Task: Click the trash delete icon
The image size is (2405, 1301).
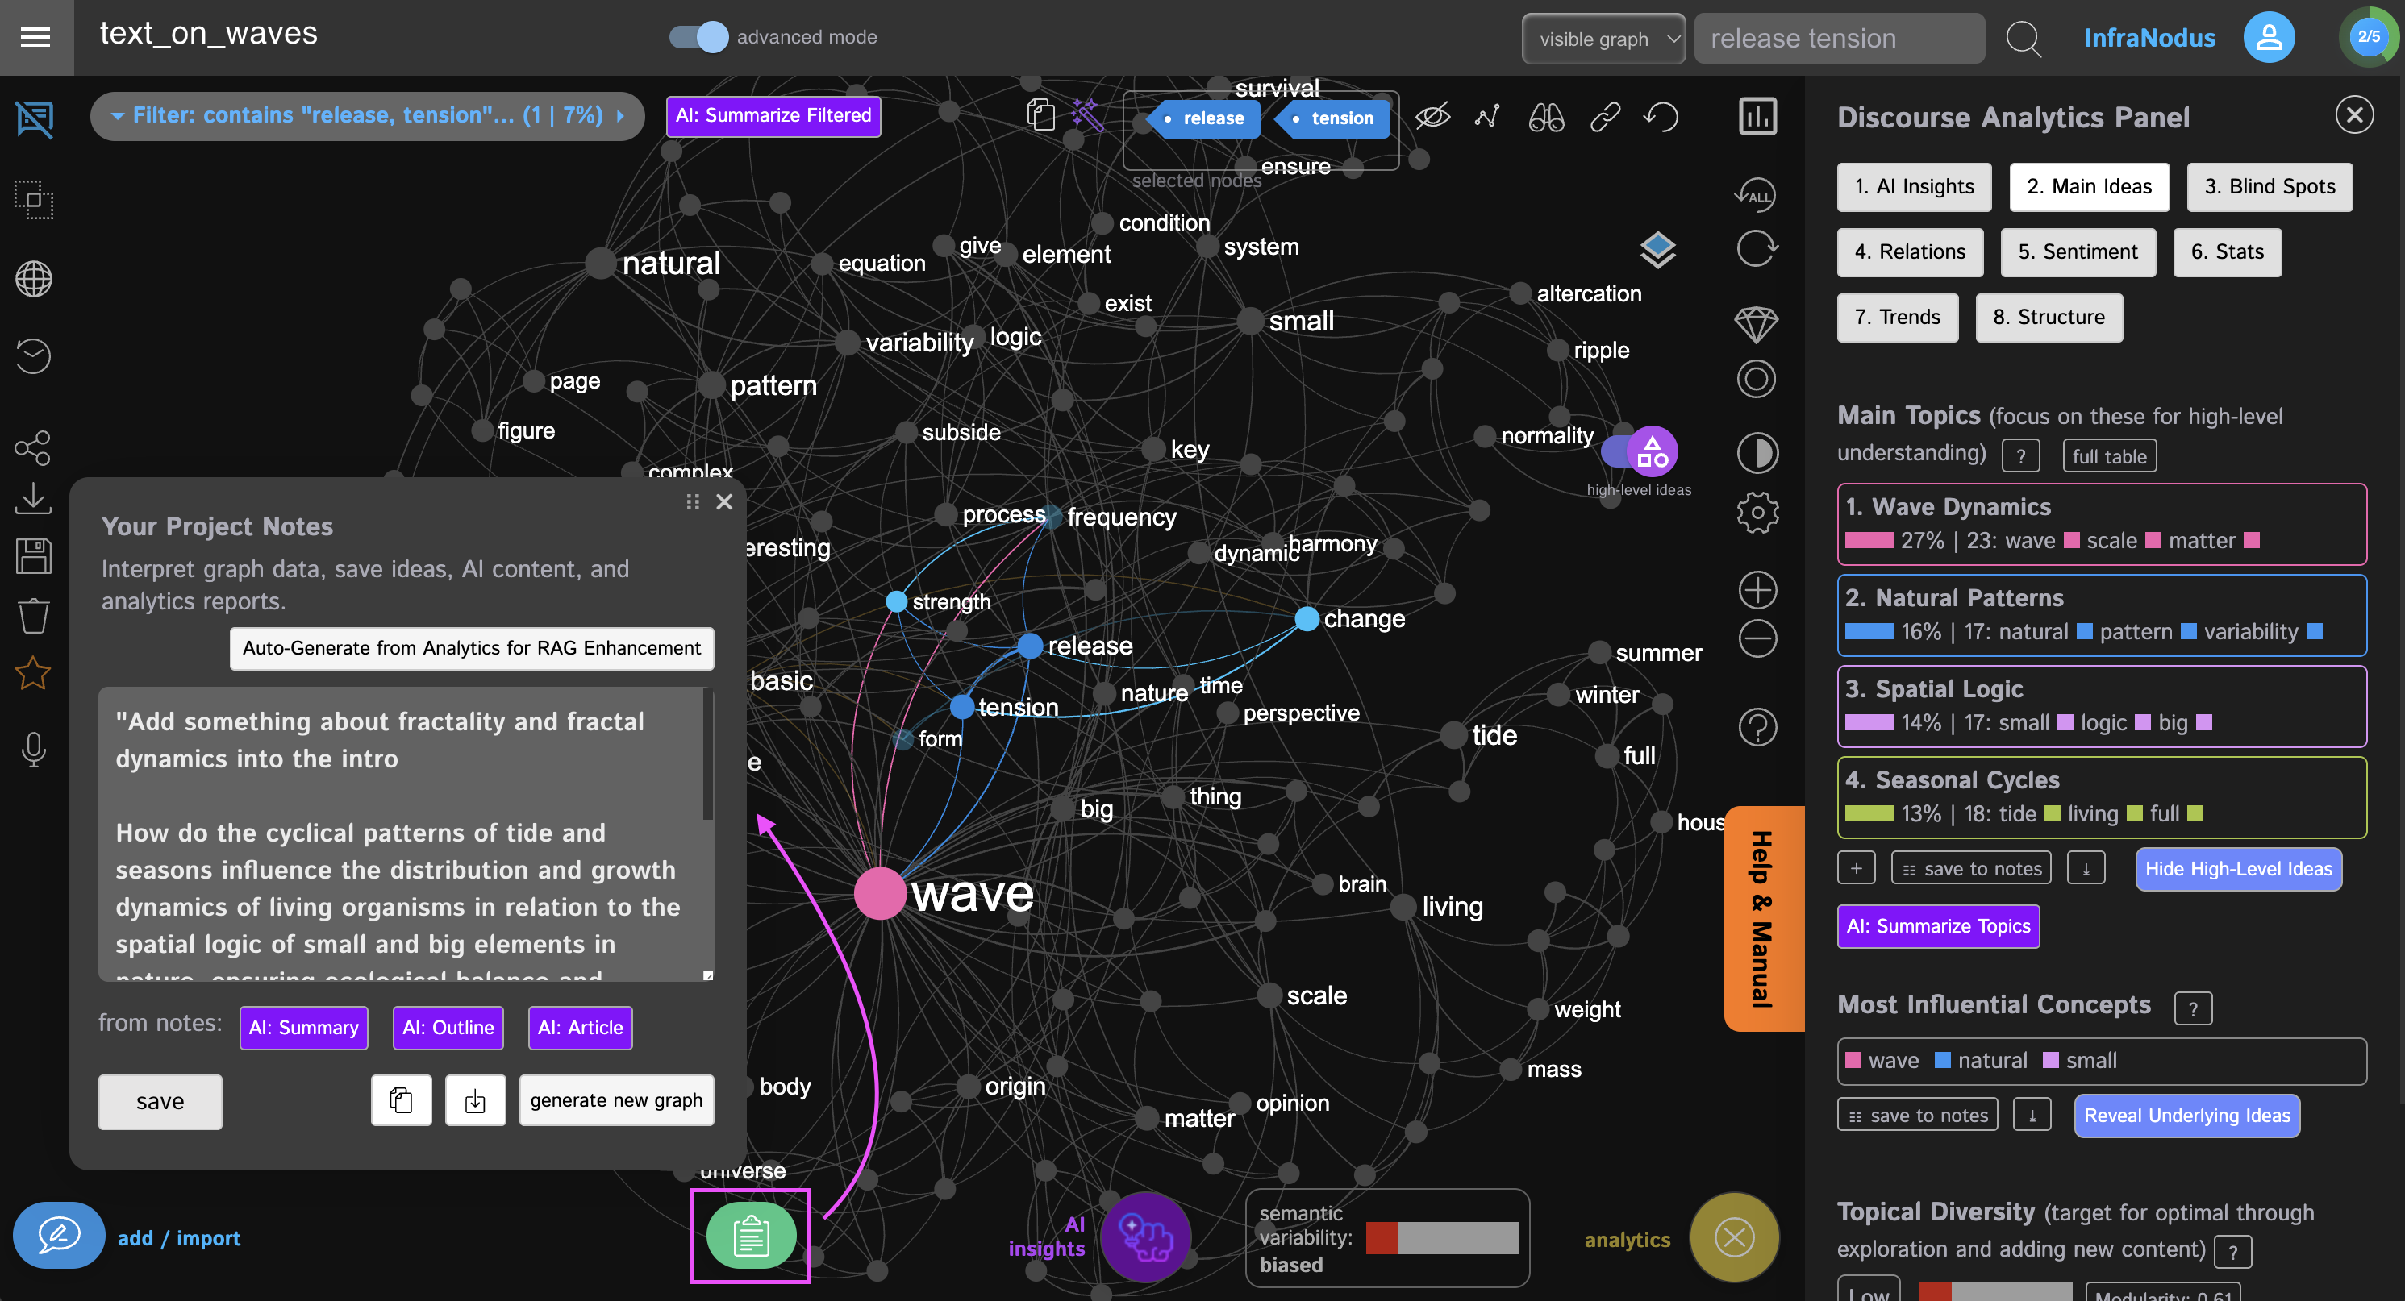Action: click(x=34, y=615)
